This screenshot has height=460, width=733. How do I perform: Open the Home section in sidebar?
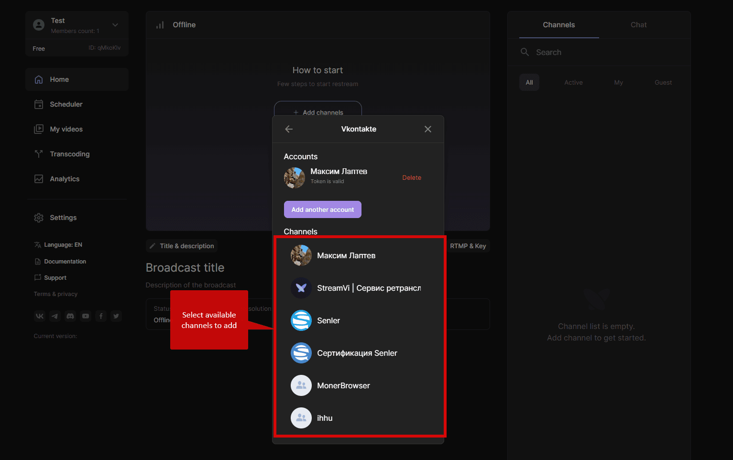click(77, 79)
